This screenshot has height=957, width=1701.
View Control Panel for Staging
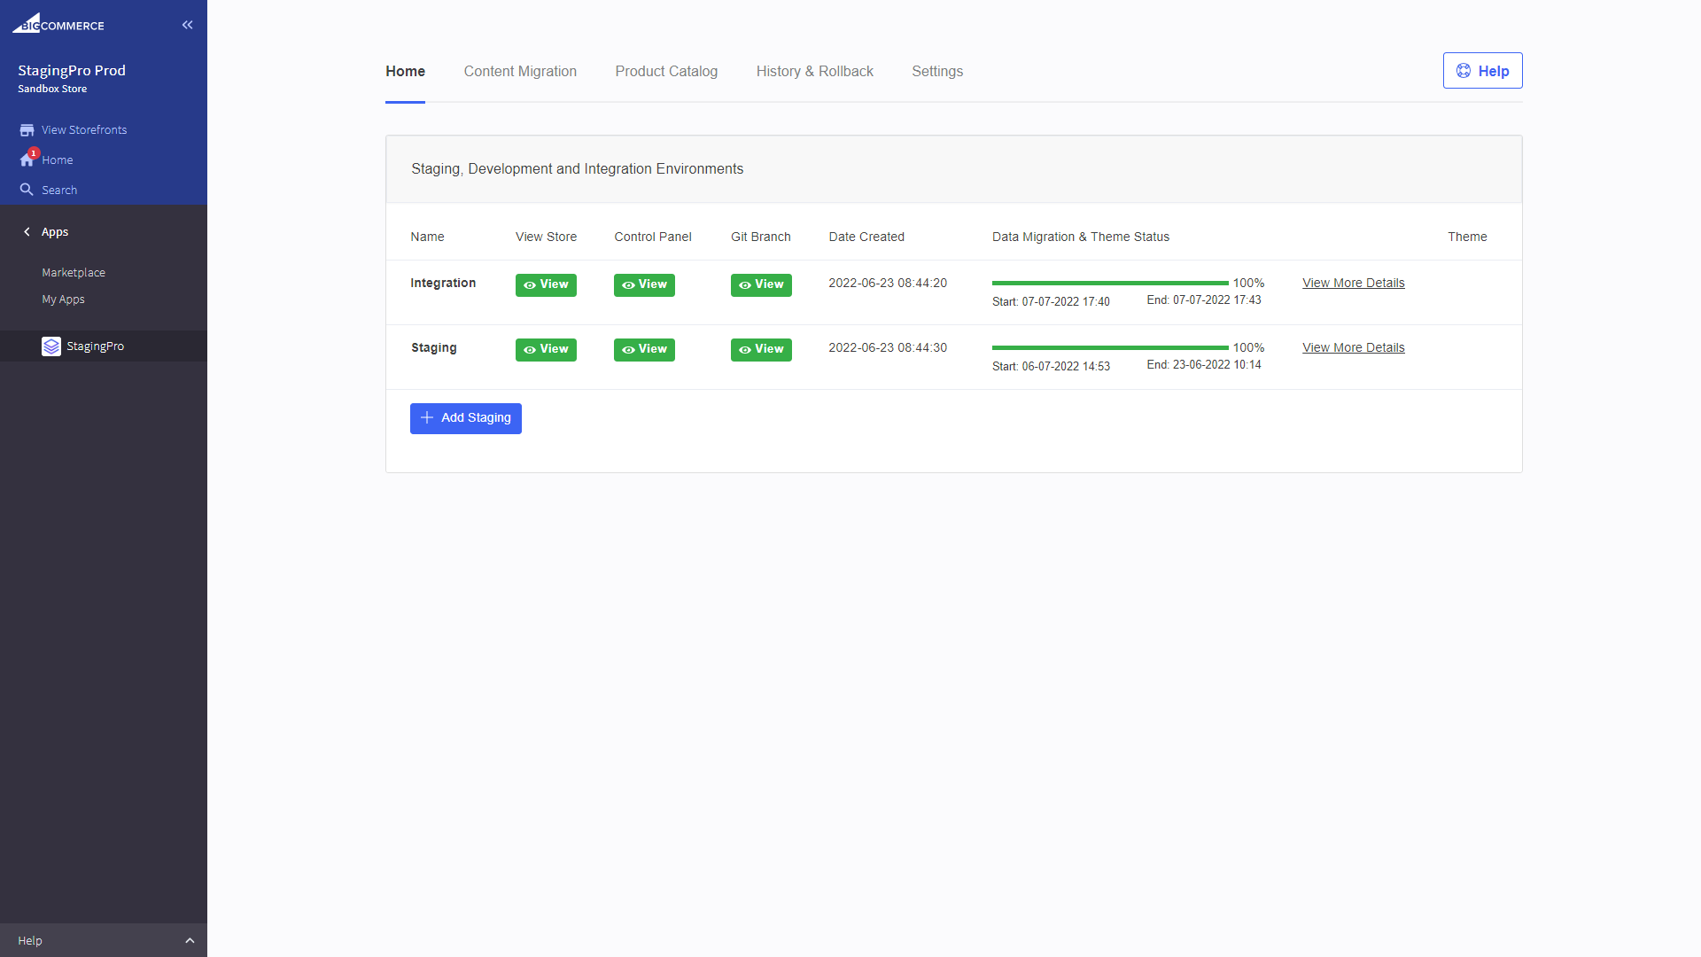point(644,350)
